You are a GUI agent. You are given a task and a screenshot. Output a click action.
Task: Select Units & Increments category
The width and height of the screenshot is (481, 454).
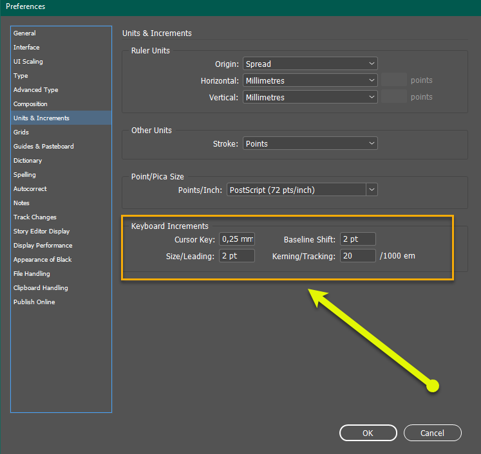pos(61,118)
